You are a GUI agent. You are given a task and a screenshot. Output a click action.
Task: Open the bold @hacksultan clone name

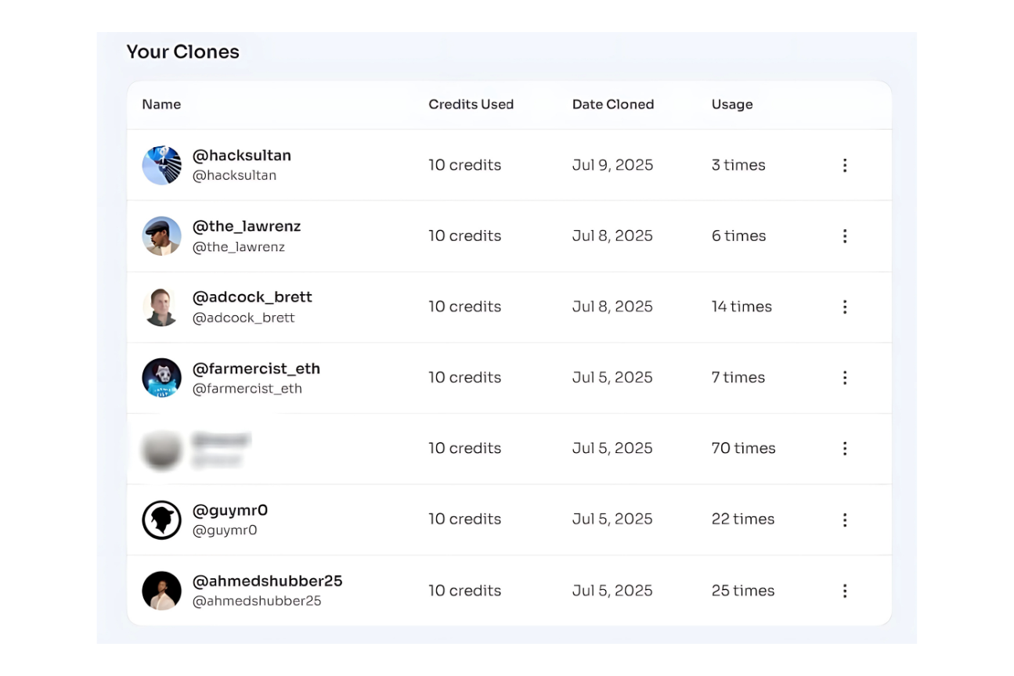click(241, 156)
